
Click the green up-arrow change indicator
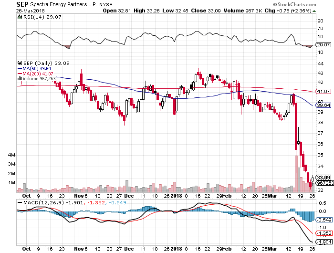coord(314,11)
